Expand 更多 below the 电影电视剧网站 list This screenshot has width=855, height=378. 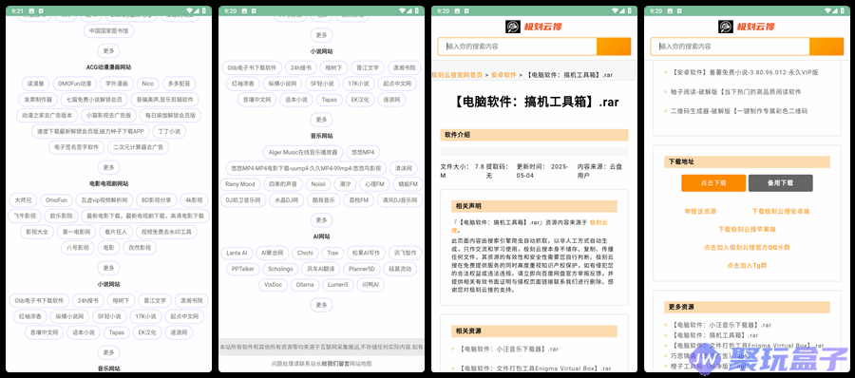point(108,268)
